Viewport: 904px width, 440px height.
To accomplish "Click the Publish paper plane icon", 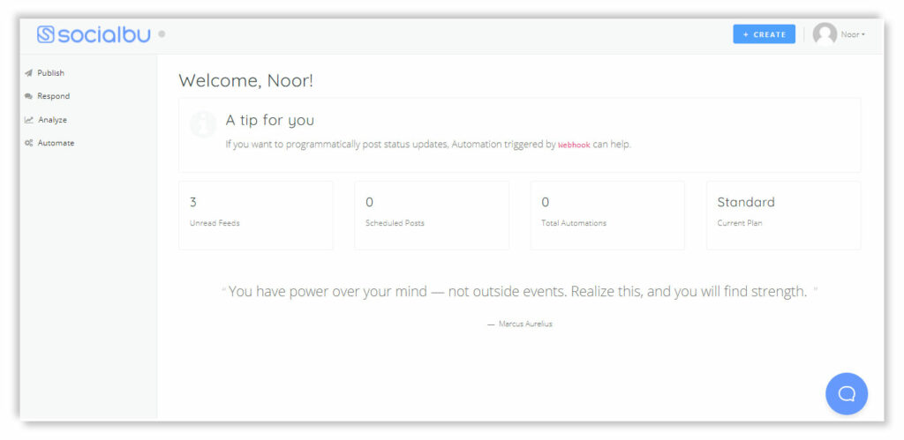I will (x=29, y=73).
